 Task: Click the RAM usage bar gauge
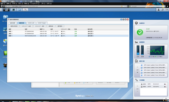pyautogui.click(x=142, y=50)
